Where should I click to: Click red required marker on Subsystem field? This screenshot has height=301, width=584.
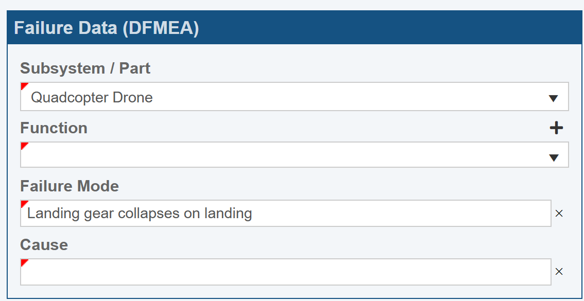tap(24, 85)
